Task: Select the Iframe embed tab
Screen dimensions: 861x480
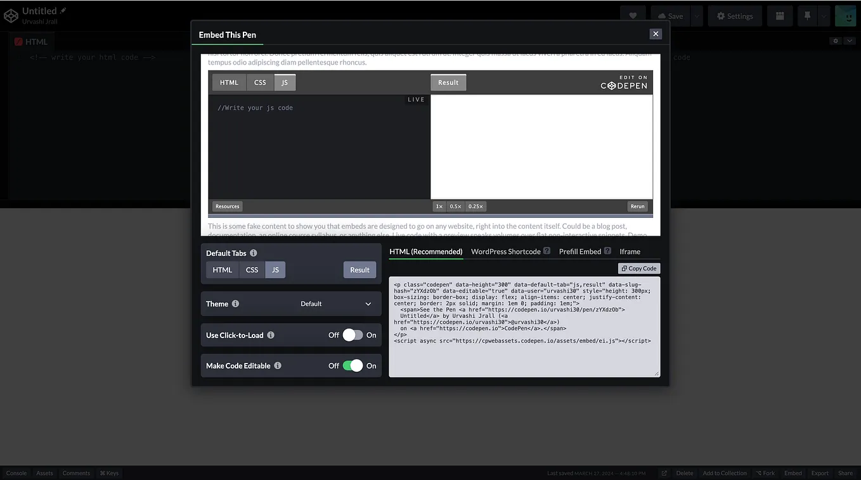Action: tap(630, 251)
